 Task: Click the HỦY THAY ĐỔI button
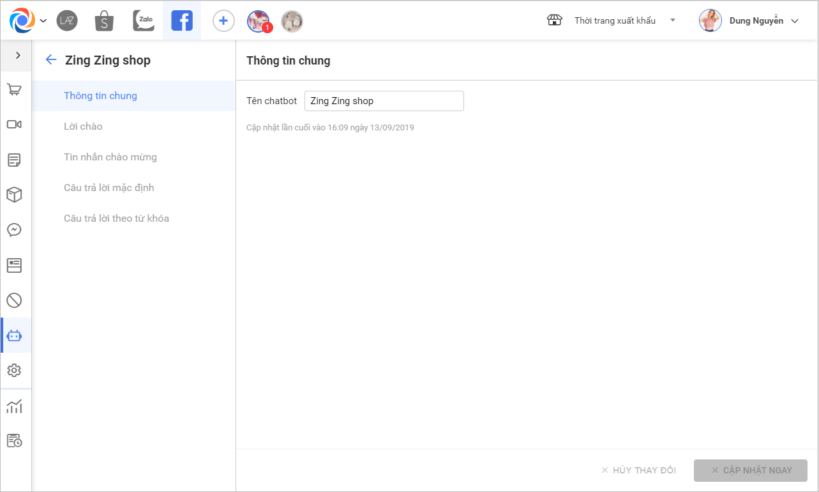[x=638, y=470]
